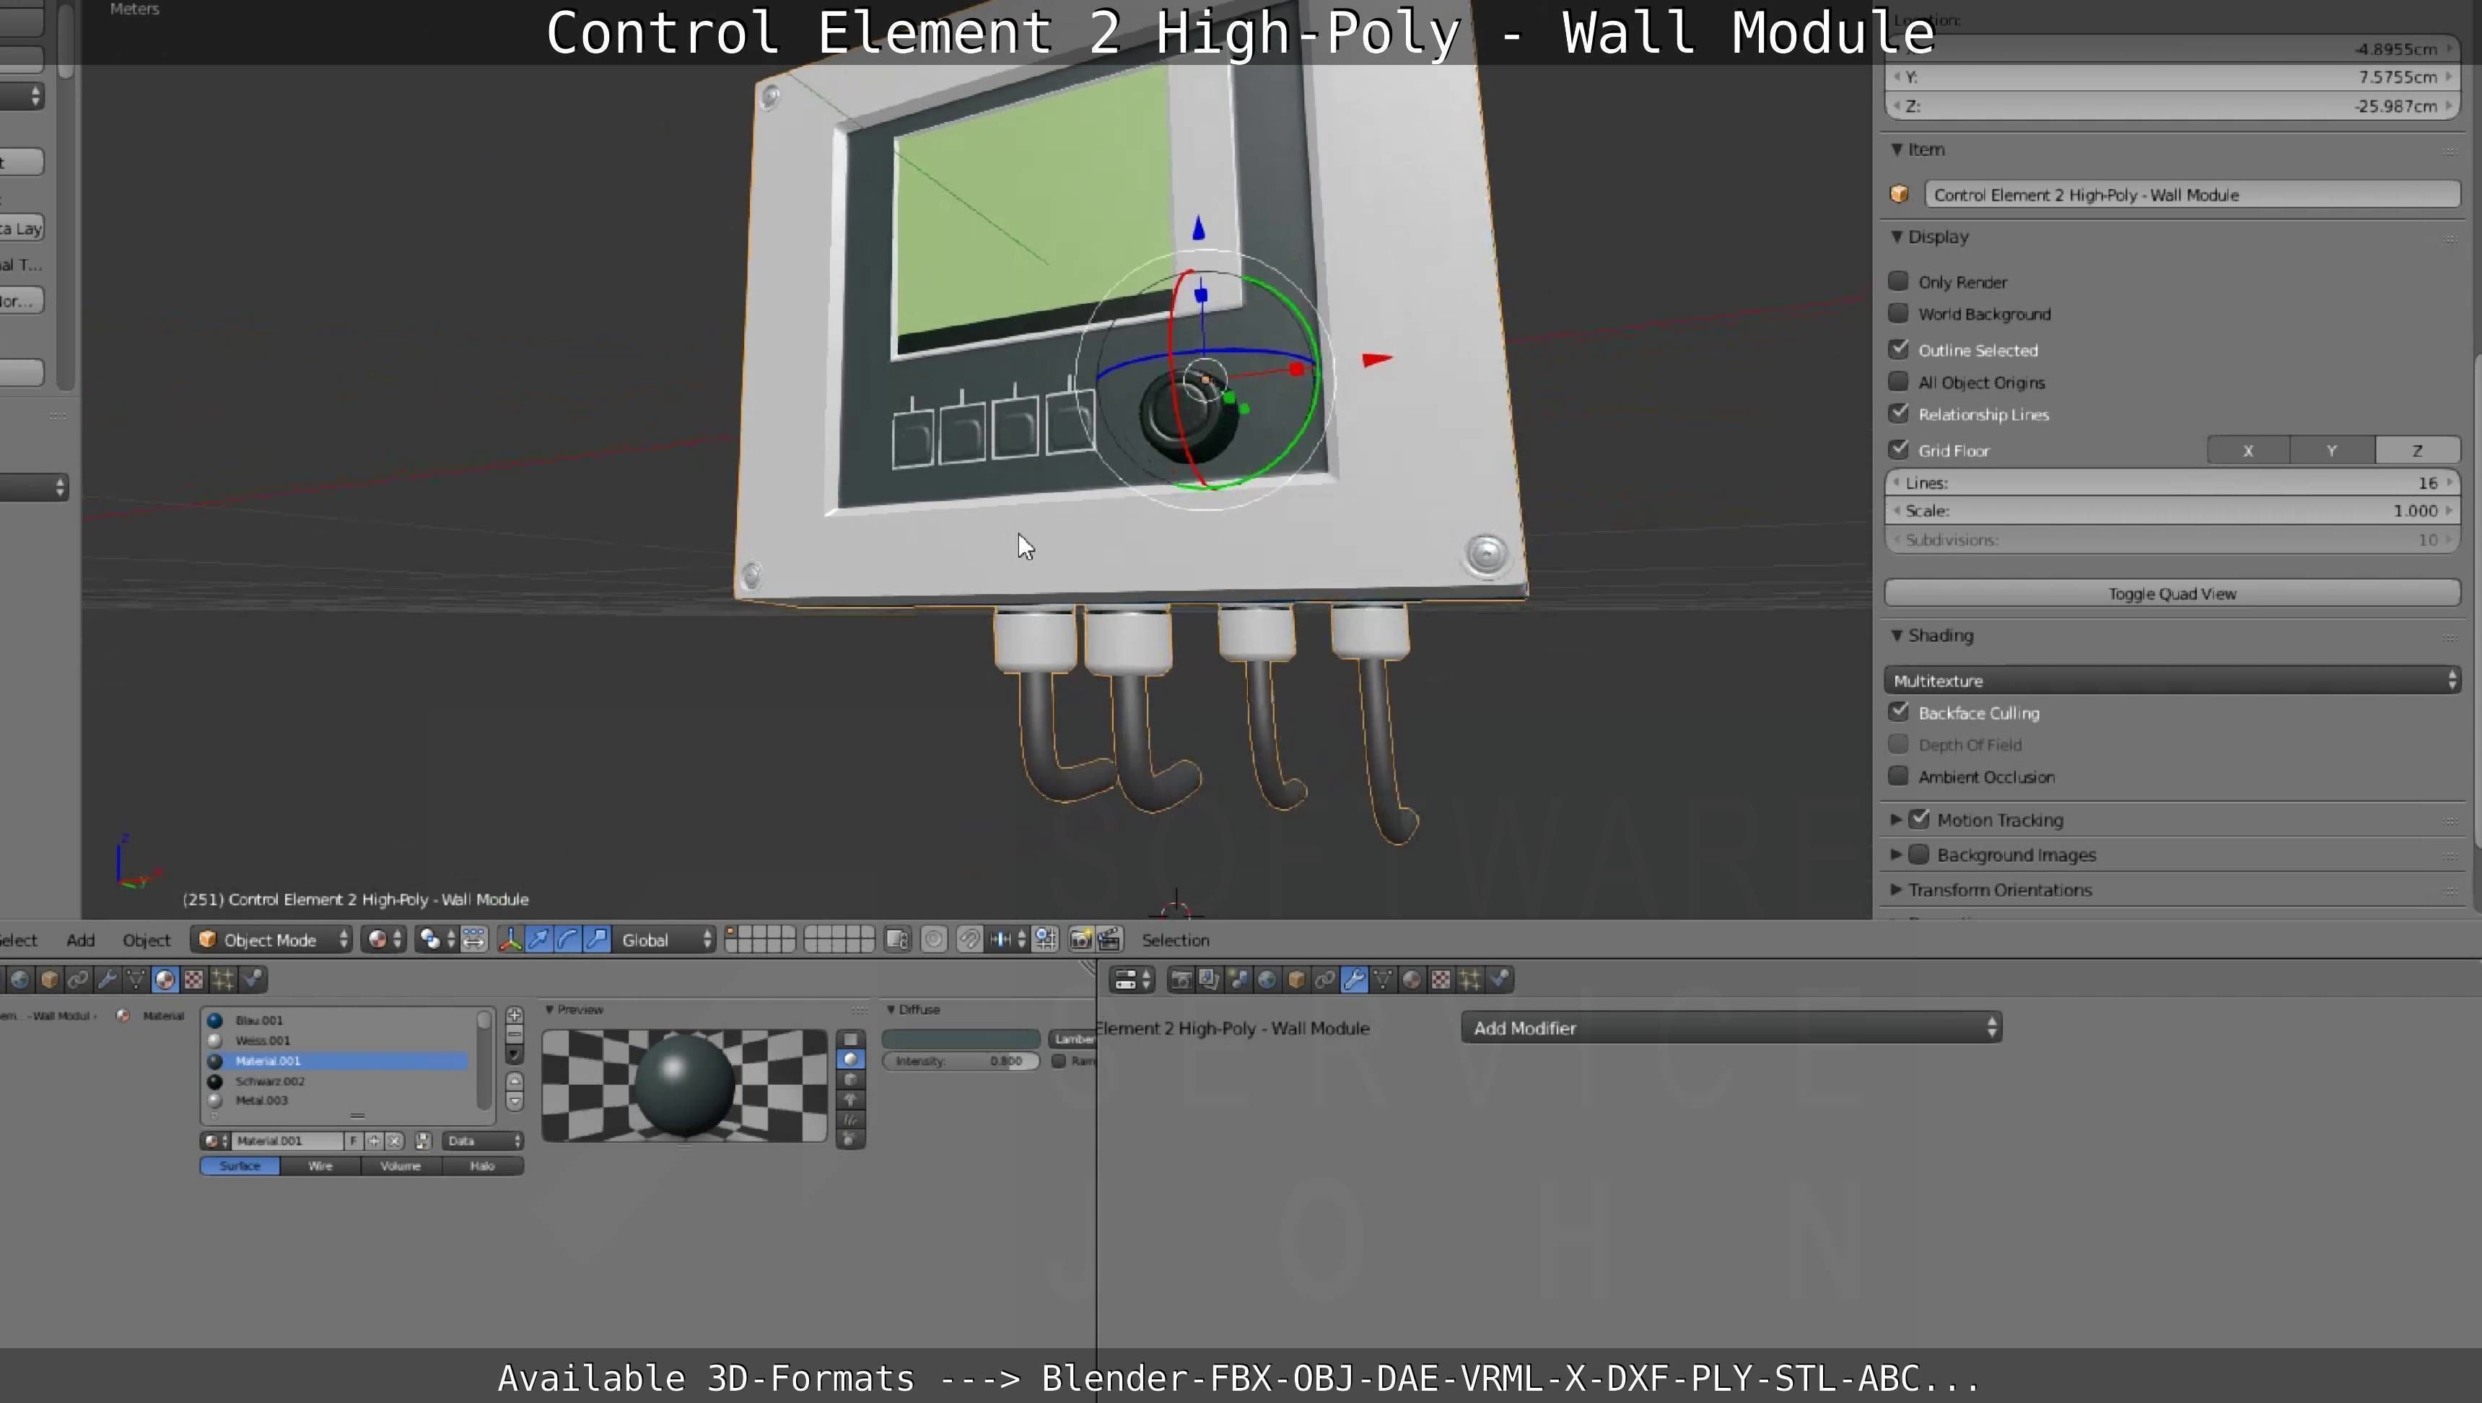The image size is (2482, 1403).
Task: Open Modifiers wrench tab in right properties panel
Action: 1354,980
